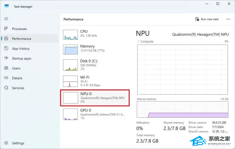Click the NPU heading title
This screenshot has height=149, width=235.
(x=143, y=33)
